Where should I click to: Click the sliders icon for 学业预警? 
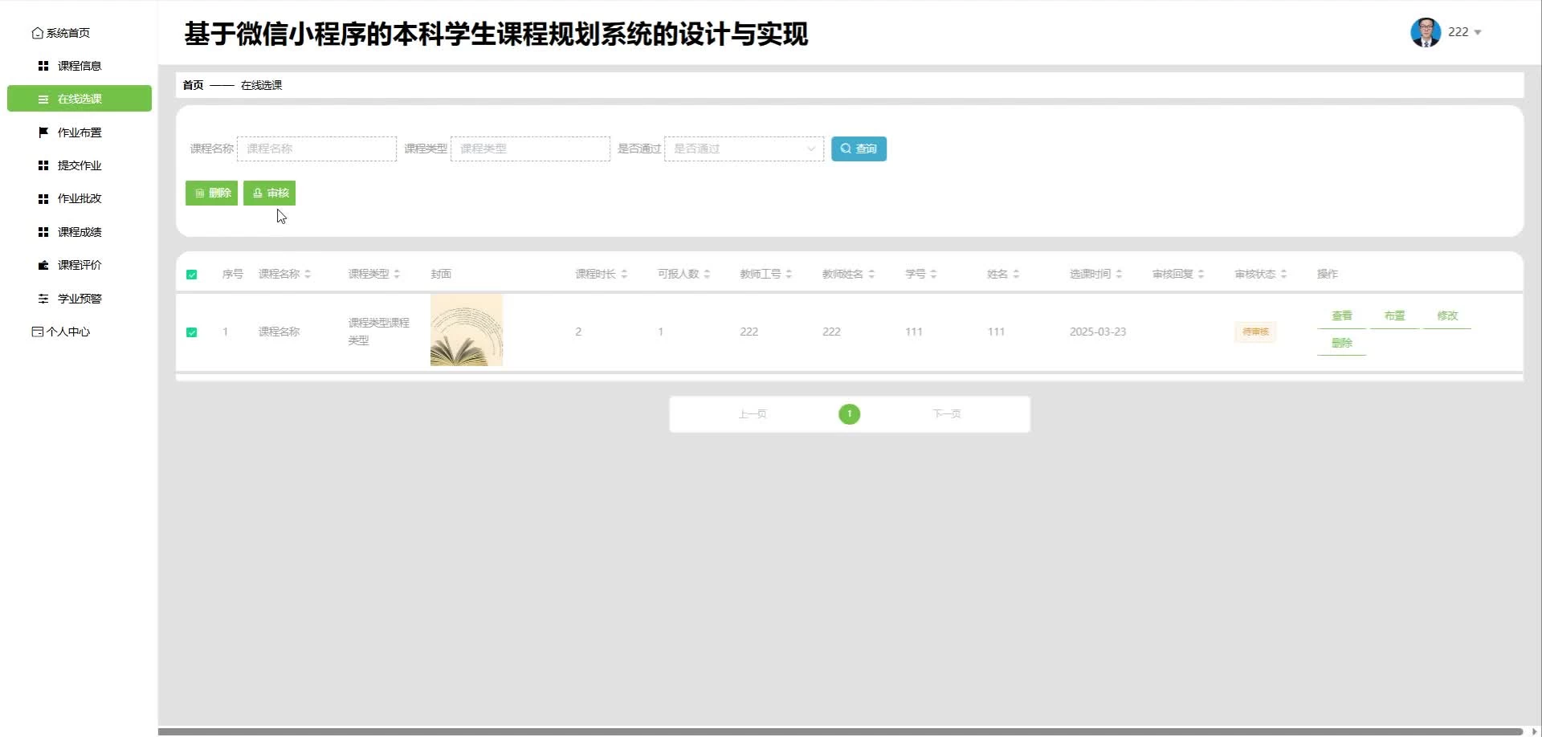[x=43, y=299]
